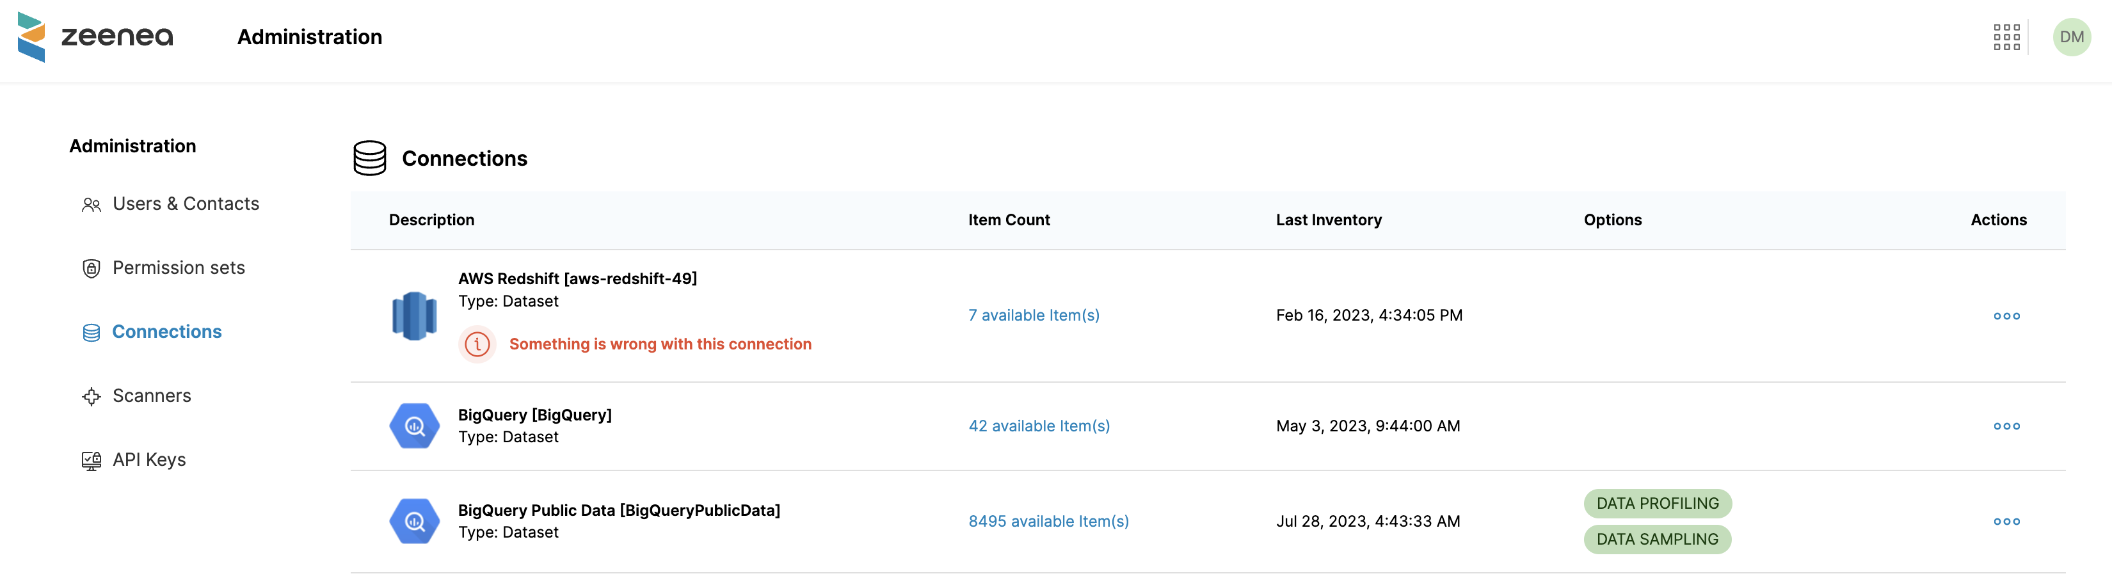
Task: Click the BigQuery Public Data icon
Action: (414, 521)
